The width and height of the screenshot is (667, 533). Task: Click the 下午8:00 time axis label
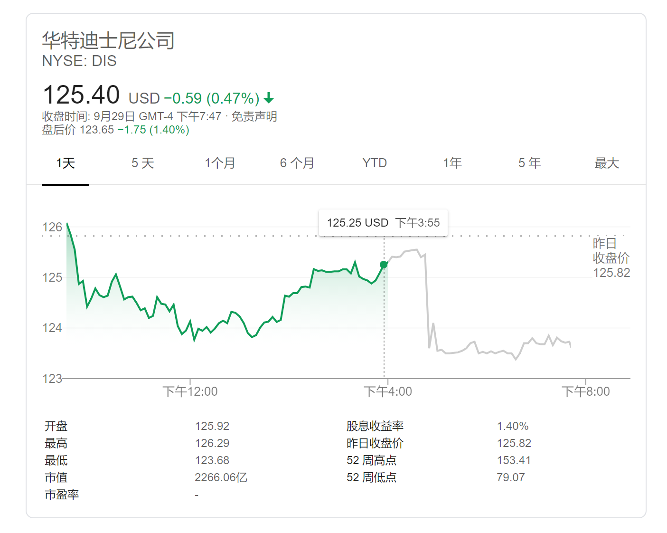586,391
